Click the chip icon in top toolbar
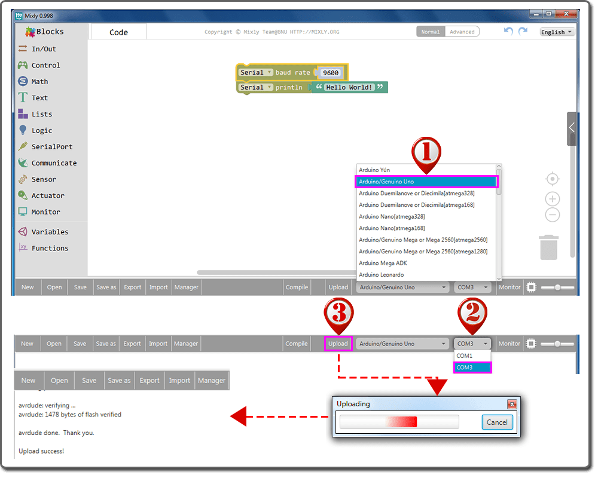 click(x=531, y=287)
